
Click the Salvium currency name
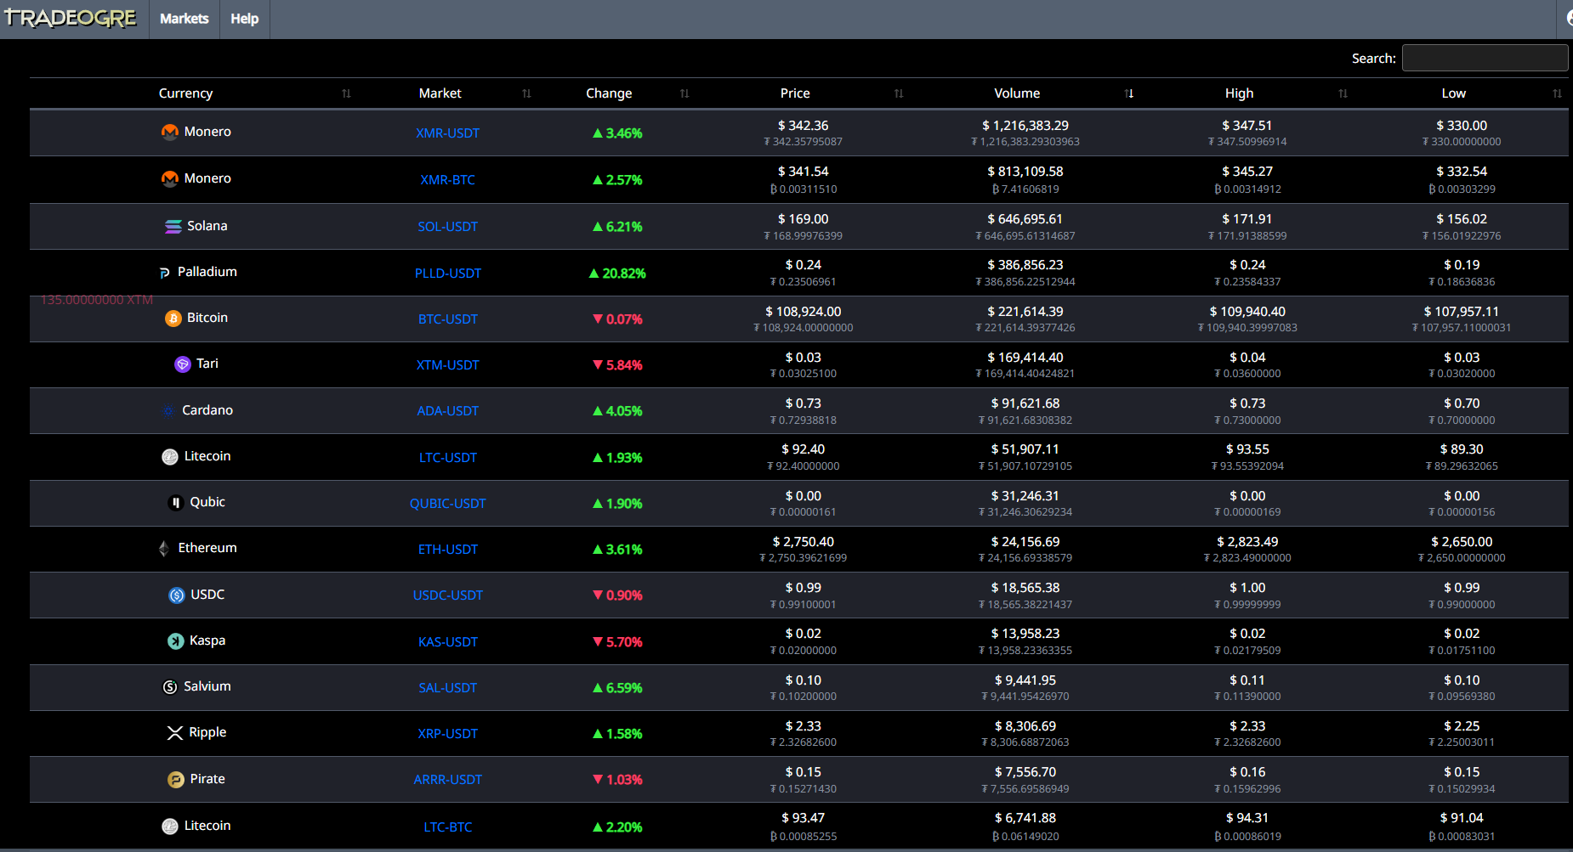point(207,686)
